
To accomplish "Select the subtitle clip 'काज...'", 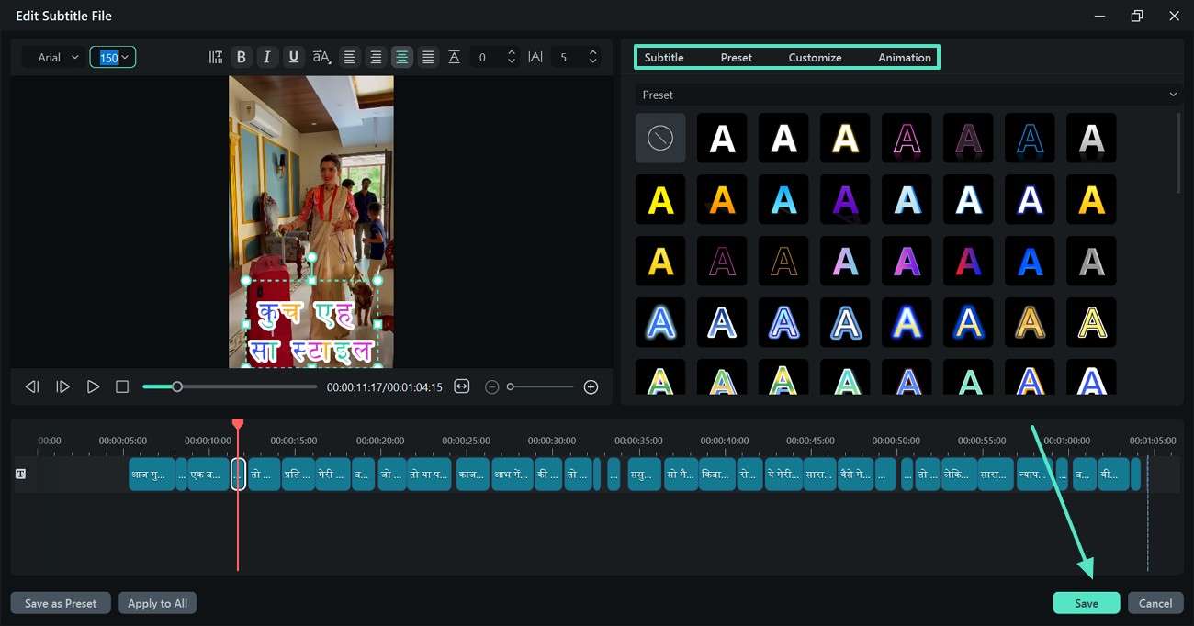I will [x=472, y=474].
